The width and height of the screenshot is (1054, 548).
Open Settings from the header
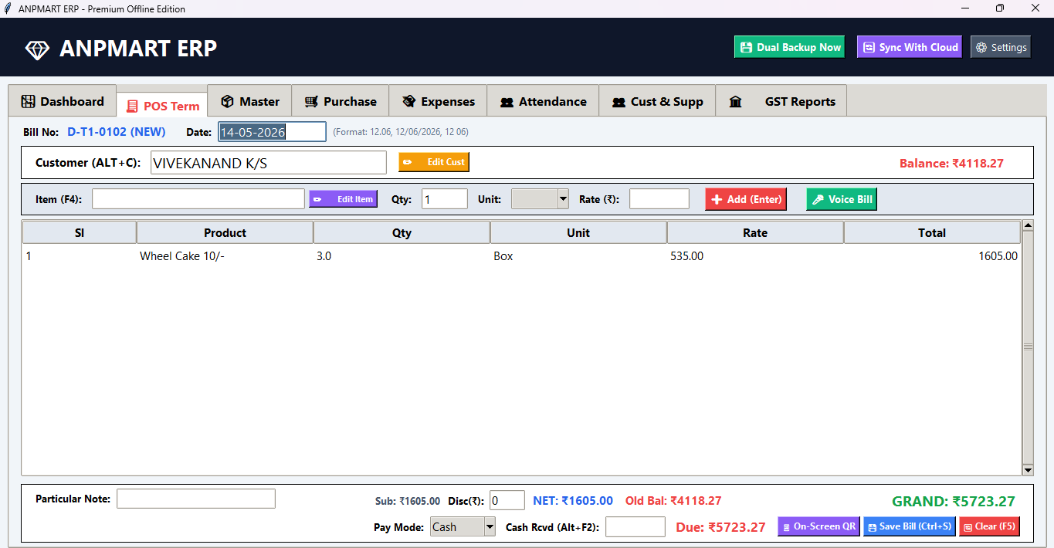pos(1001,47)
